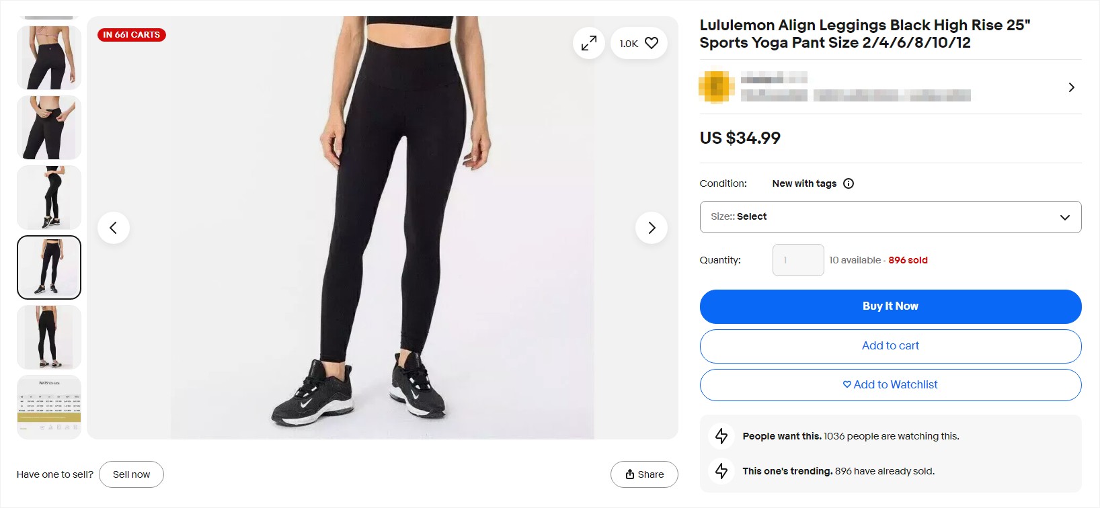
Task: Click Add to Watchlist
Action: pos(890,384)
